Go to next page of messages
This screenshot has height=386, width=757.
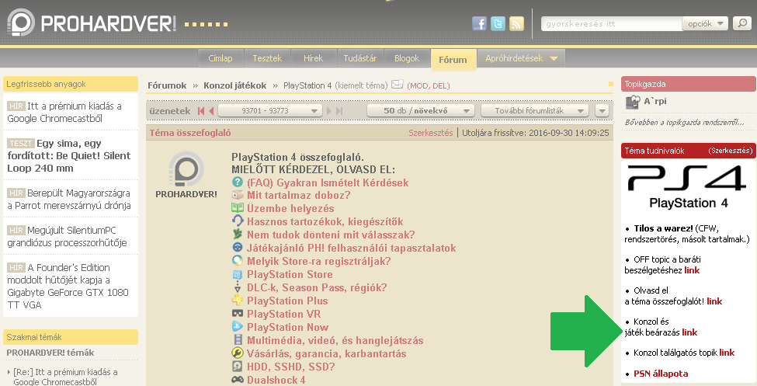pyautogui.click(x=329, y=110)
